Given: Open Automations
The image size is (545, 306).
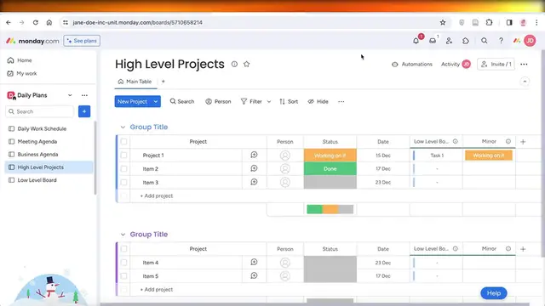Looking at the screenshot, I should point(412,65).
